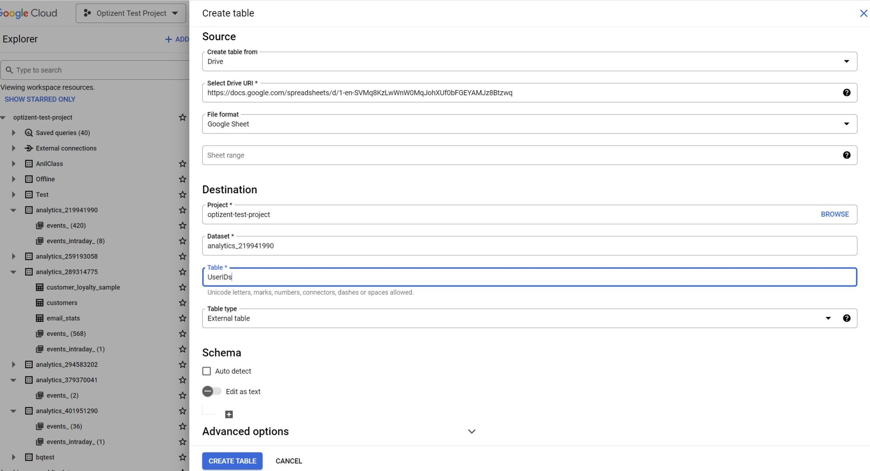Open help for Select Drive URI
This screenshot has height=471, width=870.
(x=846, y=93)
